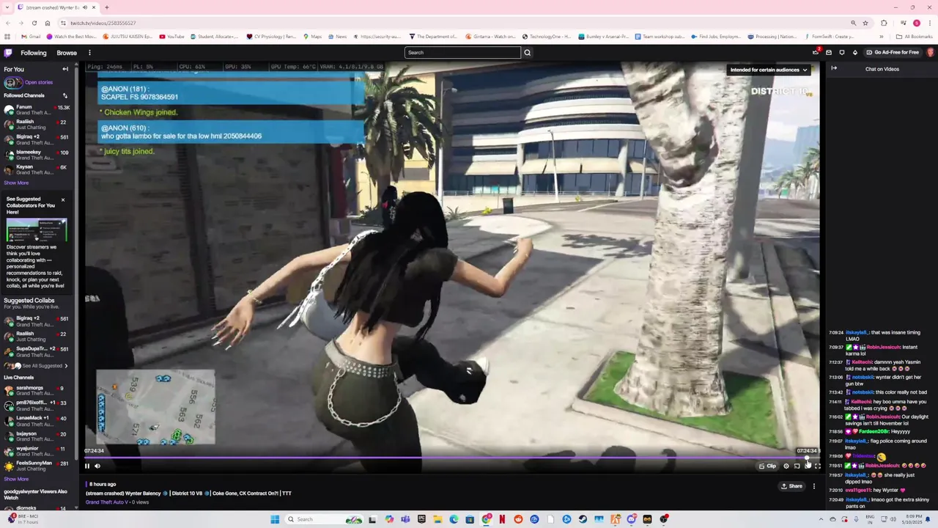The image size is (938, 528).
Task: Open Fanum's channel in Followed Channels
Action: (x=37, y=110)
